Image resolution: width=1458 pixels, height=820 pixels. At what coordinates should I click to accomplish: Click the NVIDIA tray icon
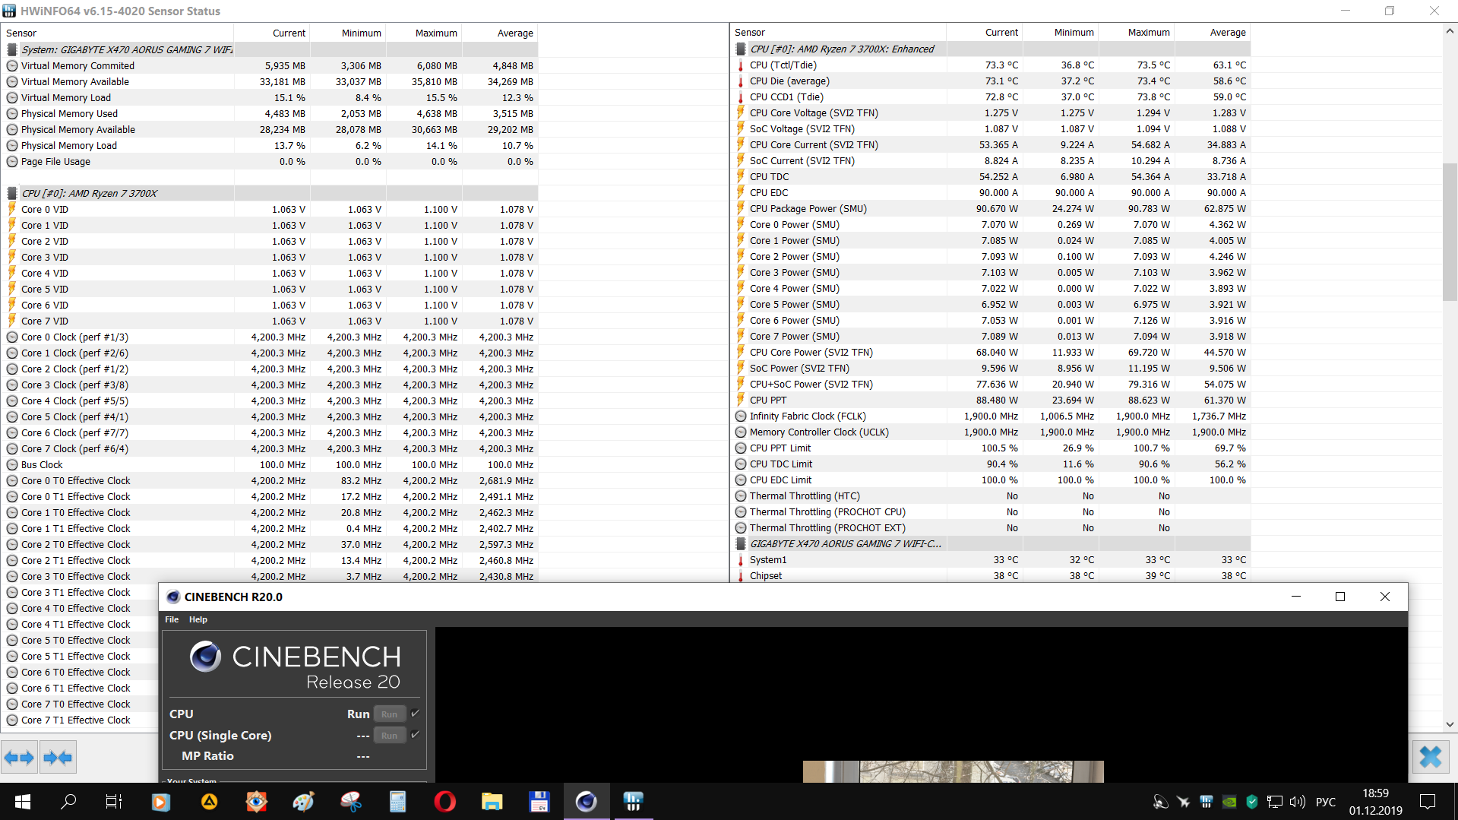pos(1229,802)
